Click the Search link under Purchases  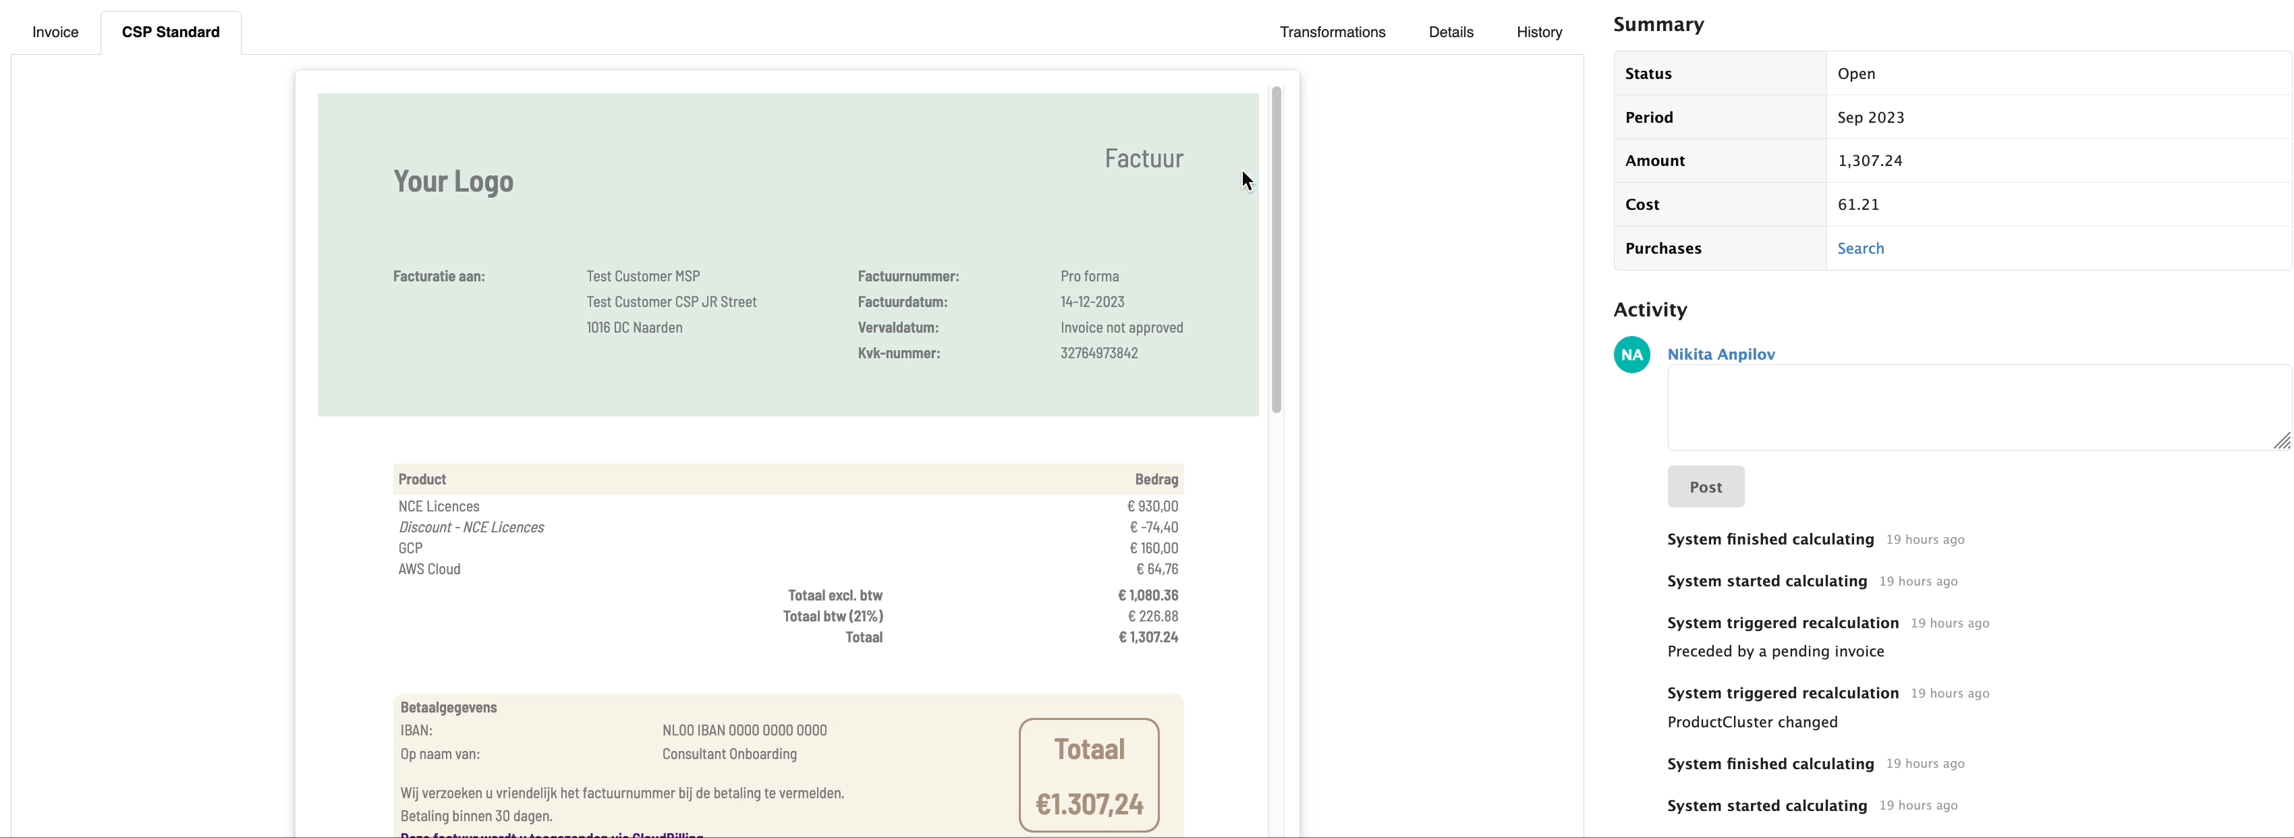(1860, 248)
